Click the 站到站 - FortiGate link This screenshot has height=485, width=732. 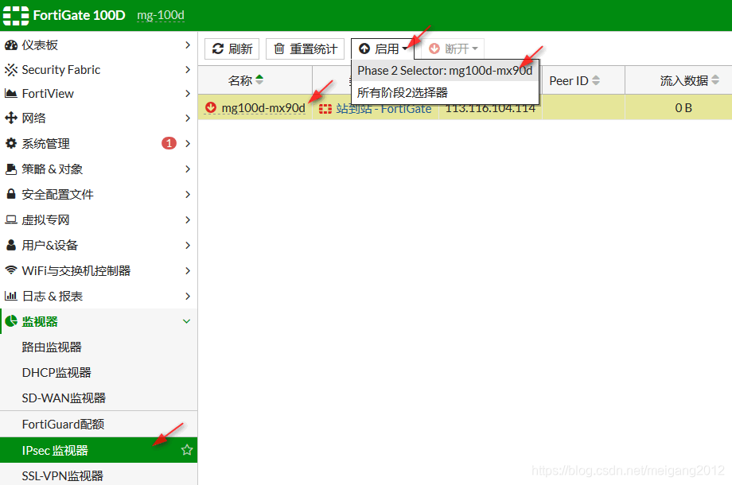[x=384, y=109]
